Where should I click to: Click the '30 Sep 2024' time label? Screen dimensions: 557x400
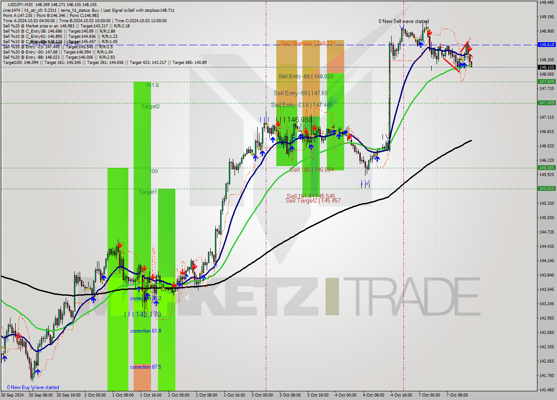click(12, 395)
